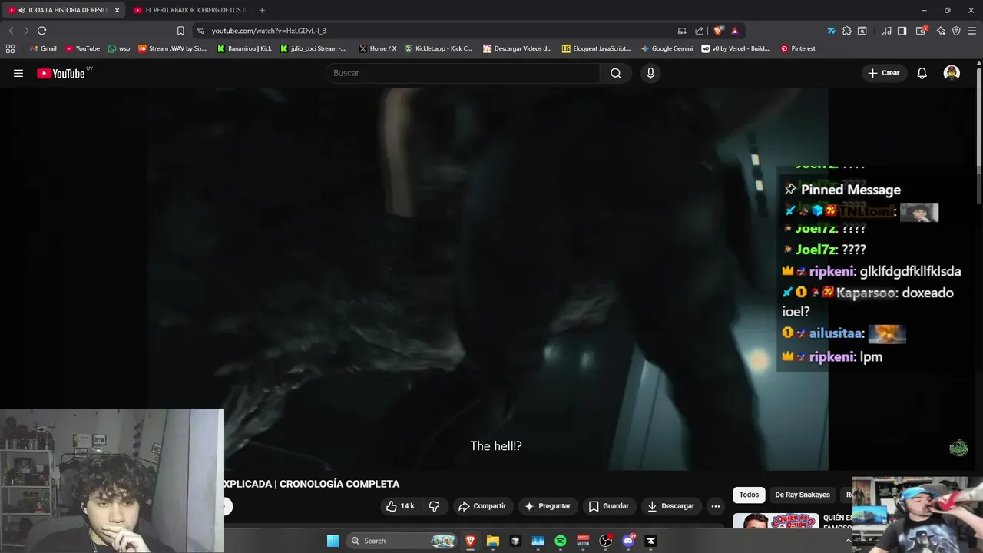Toggle the browser sidebar panel icon
Viewport: 983px width, 553px height.
tap(902, 31)
